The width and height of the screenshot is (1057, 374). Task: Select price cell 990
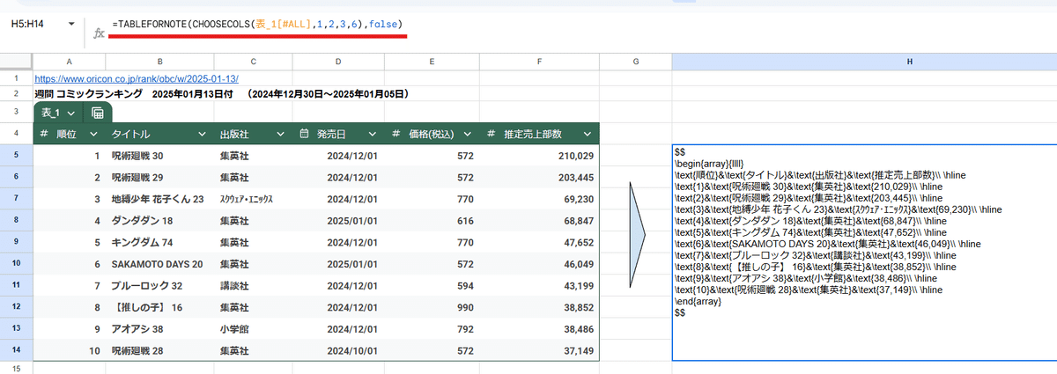[432, 306]
